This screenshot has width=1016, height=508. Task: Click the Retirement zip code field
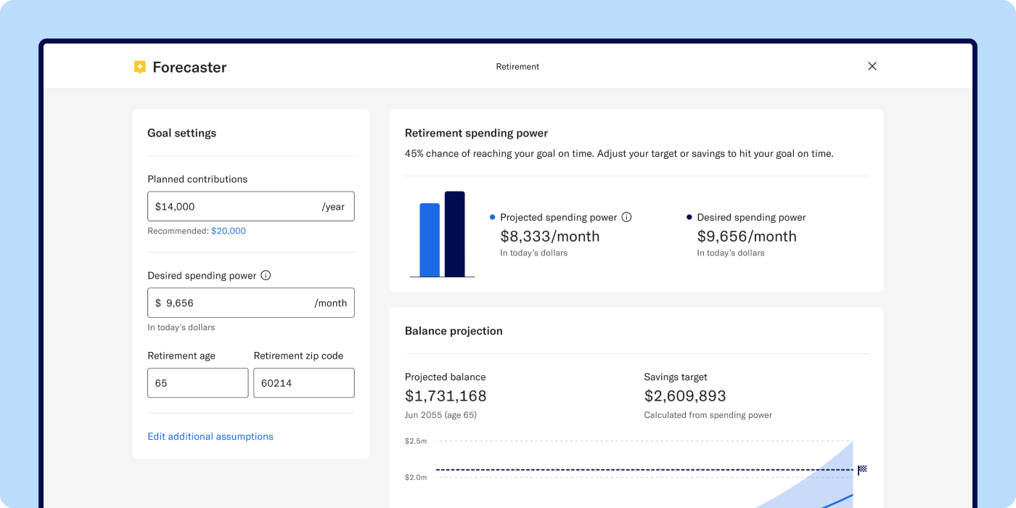point(303,383)
